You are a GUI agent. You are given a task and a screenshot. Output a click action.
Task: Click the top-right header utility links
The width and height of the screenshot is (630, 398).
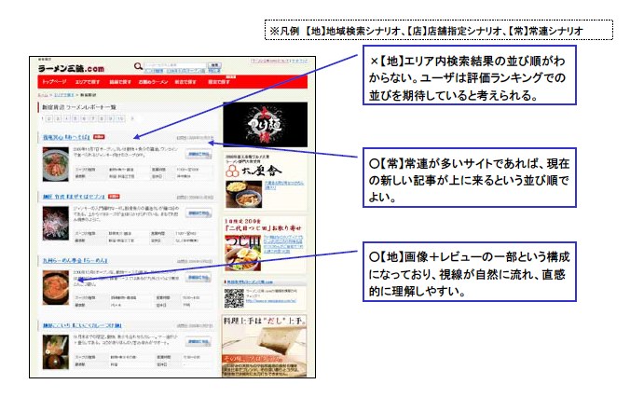tap(280, 62)
